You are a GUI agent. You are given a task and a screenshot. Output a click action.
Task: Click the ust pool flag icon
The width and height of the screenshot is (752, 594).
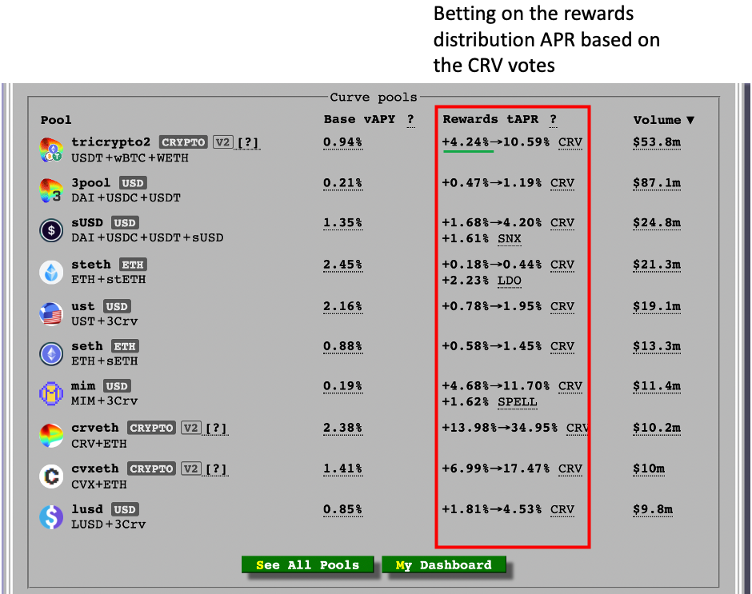[x=51, y=314]
